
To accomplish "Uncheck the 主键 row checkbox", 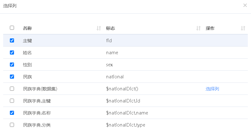I will tap(12, 41).
